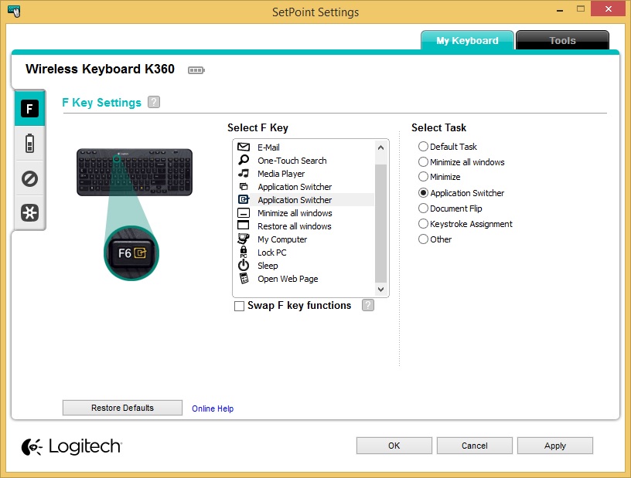Select the Minimize all windows radio option
The width and height of the screenshot is (631, 478).
point(423,162)
